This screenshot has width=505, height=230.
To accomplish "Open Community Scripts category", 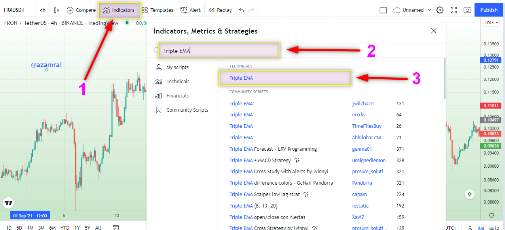I will [x=182, y=110].
